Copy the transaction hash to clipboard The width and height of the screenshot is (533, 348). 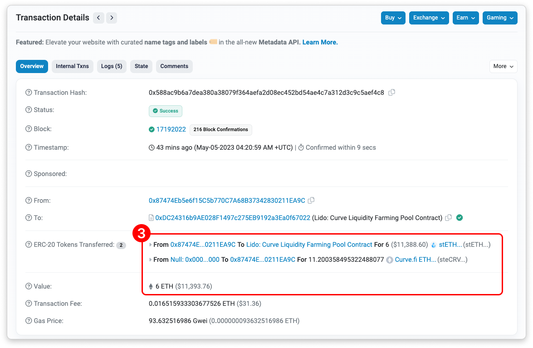click(392, 93)
